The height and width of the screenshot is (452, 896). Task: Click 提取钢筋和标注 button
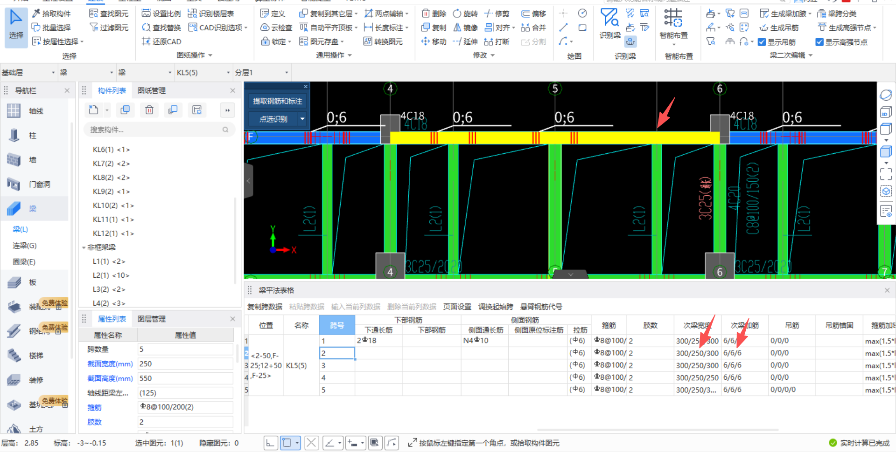click(x=277, y=101)
